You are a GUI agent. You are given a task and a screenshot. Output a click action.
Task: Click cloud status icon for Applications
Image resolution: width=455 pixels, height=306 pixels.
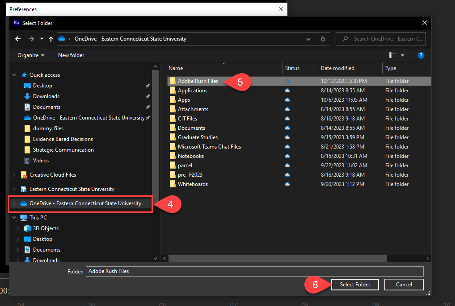tap(287, 91)
